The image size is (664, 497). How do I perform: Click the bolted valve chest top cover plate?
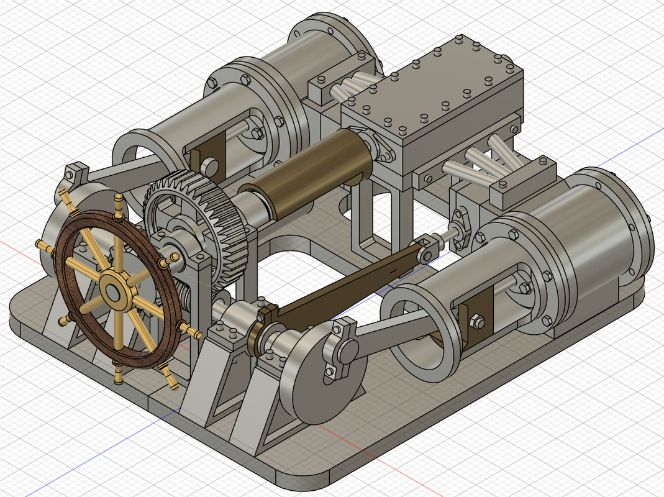click(x=432, y=89)
